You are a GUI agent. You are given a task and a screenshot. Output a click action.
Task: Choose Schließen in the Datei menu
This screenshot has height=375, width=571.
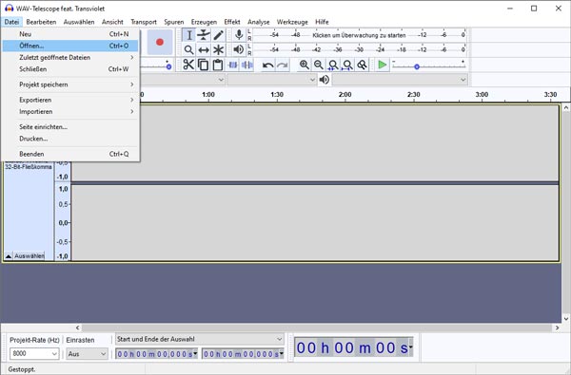[x=70, y=69]
